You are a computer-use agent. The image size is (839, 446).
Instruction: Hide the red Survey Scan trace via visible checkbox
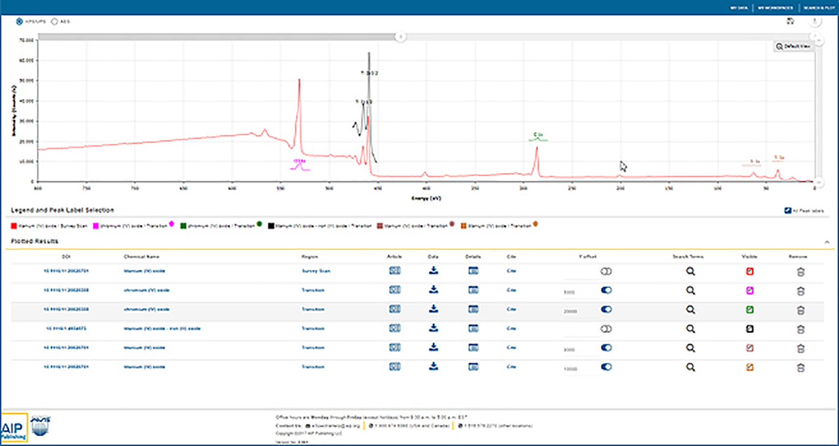tap(750, 271)
